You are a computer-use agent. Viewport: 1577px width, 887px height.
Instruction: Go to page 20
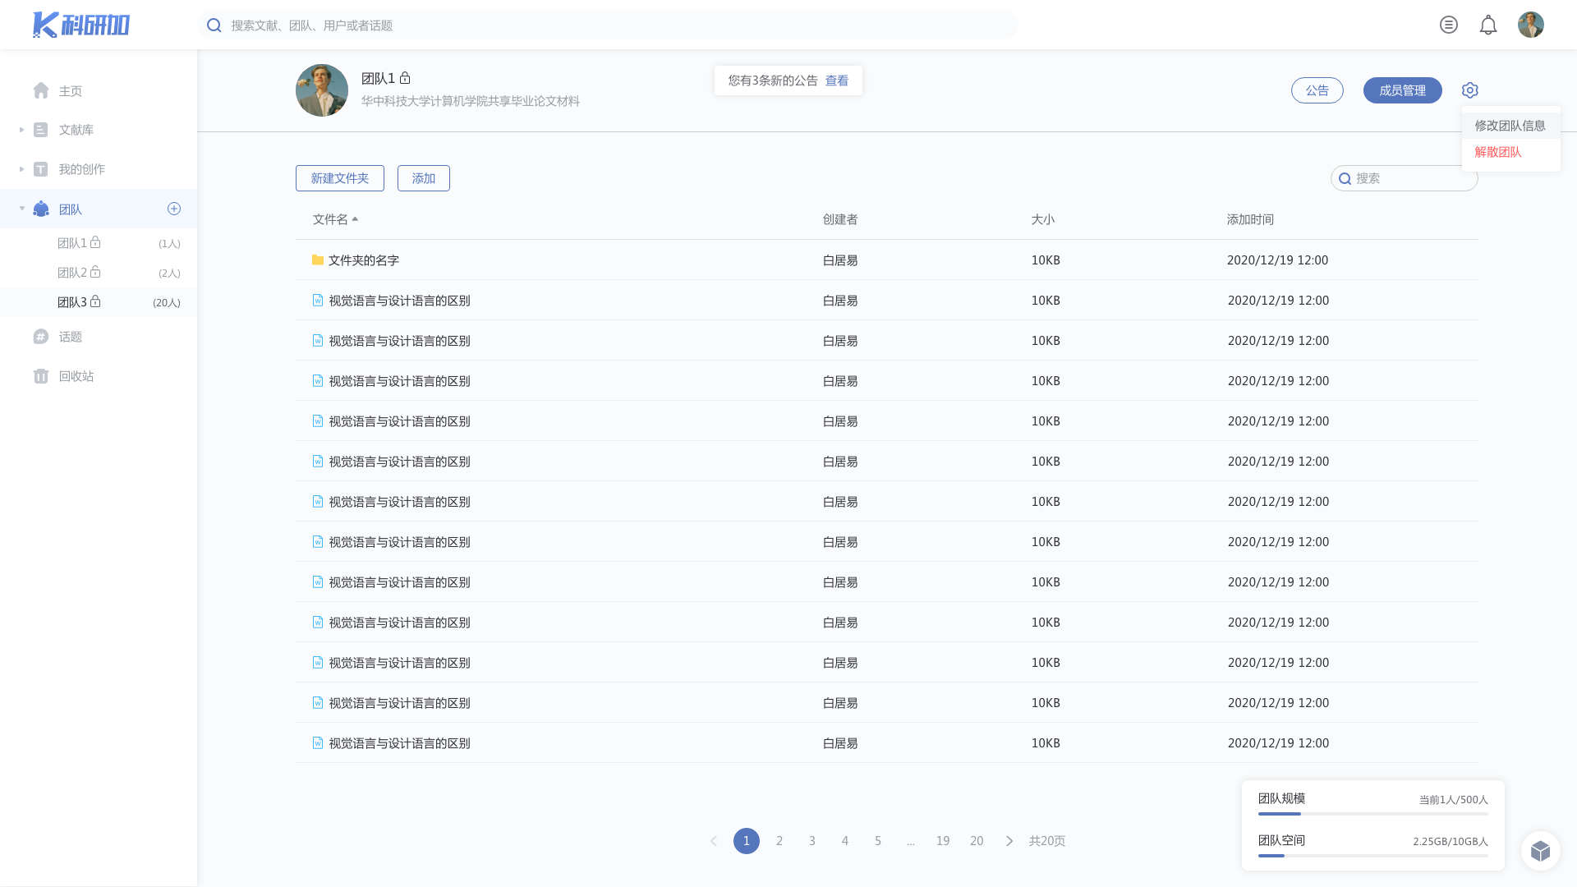977,841
